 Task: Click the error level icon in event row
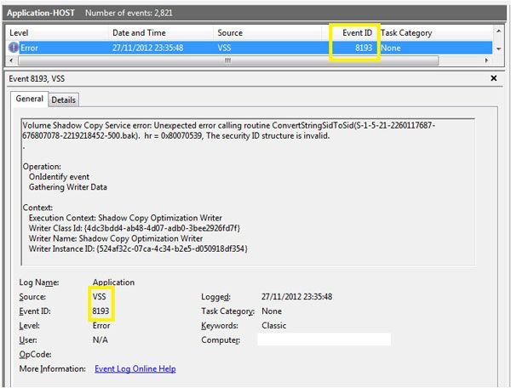pos(14,48)
